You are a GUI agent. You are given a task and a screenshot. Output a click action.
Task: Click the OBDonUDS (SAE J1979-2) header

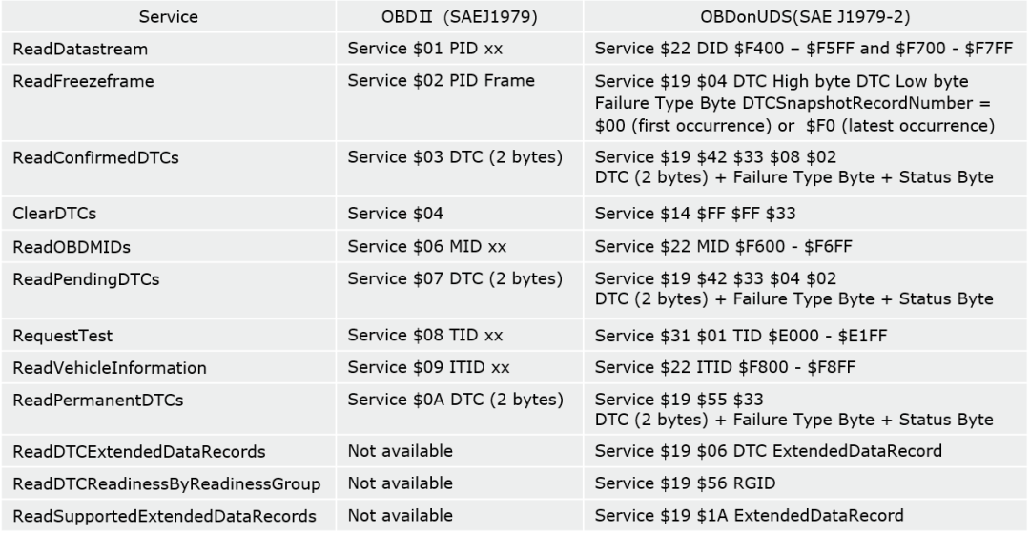(802, 17)
